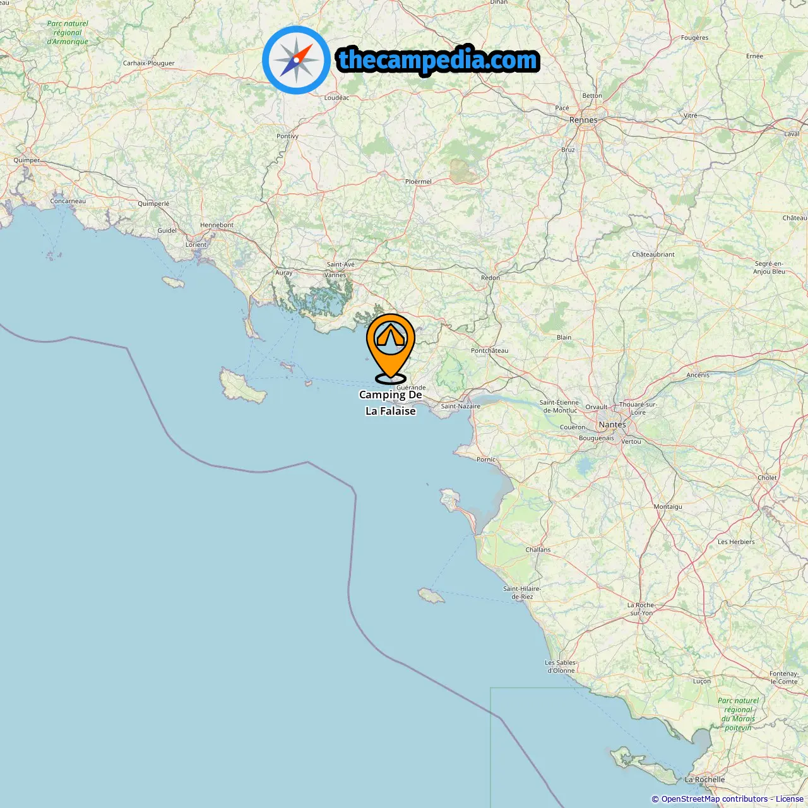Select the Camping De La Falaise label
Image resolution: width=808 pixels, height=808 pixels.
pyautogui.click(x=391, y=403)
